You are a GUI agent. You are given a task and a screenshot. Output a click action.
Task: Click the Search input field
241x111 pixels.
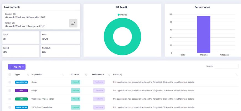226,66
